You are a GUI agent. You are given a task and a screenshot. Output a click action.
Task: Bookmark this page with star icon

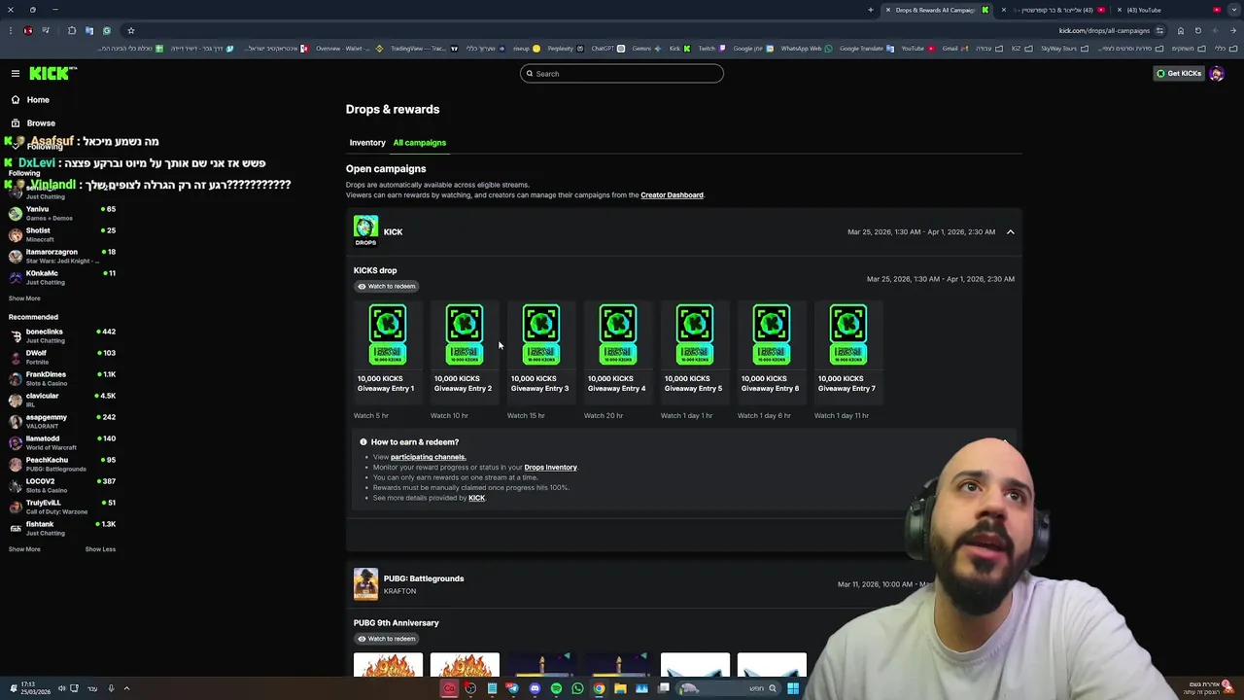(x=130, y=30)
